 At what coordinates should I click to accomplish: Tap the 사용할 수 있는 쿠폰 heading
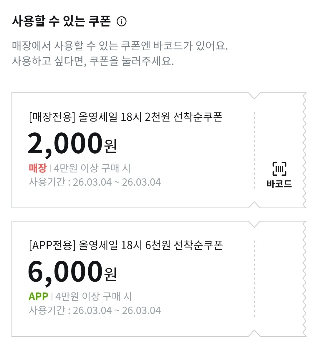(x=61, y=21)
